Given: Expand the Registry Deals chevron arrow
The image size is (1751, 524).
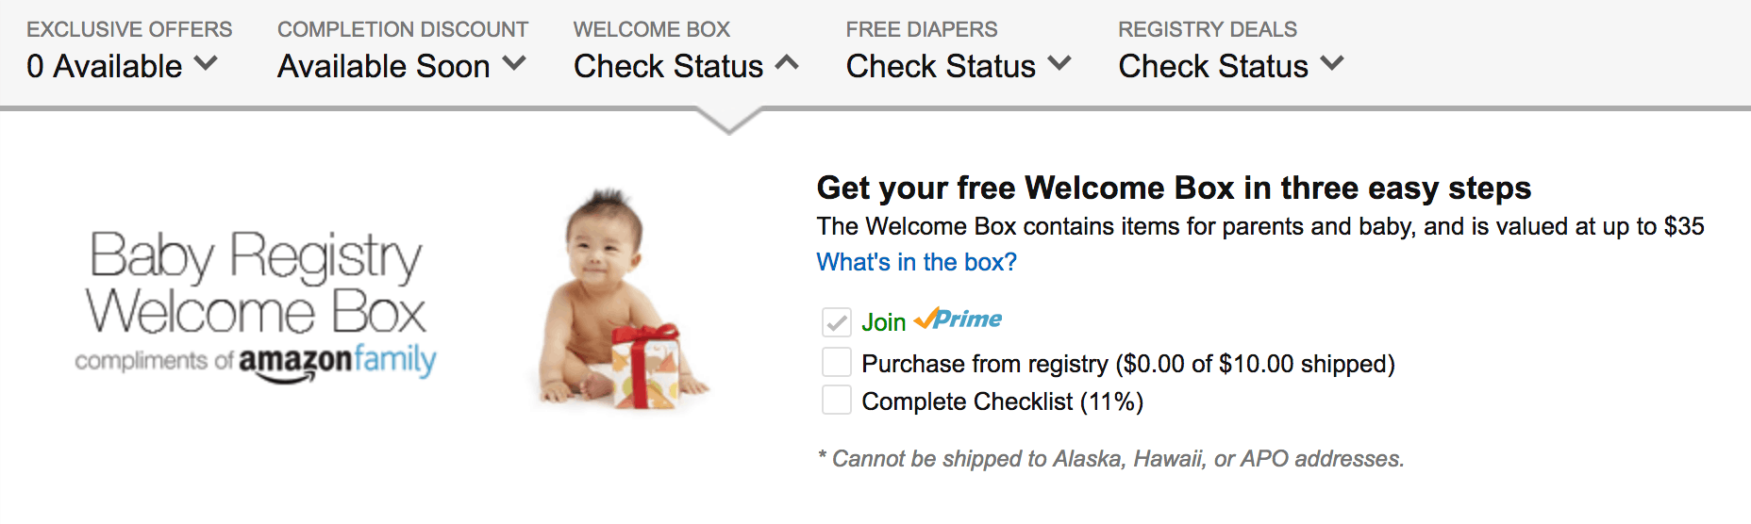Looking at the screenshot, I should [x=1332, y=64].
